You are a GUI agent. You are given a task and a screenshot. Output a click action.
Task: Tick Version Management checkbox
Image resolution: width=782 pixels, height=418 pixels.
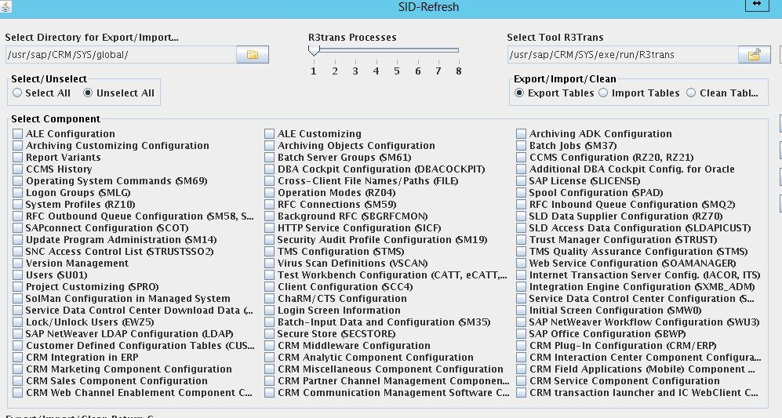coord(18,264)
